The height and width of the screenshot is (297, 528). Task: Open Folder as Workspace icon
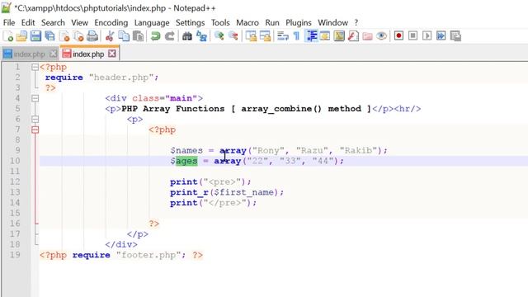367,36
